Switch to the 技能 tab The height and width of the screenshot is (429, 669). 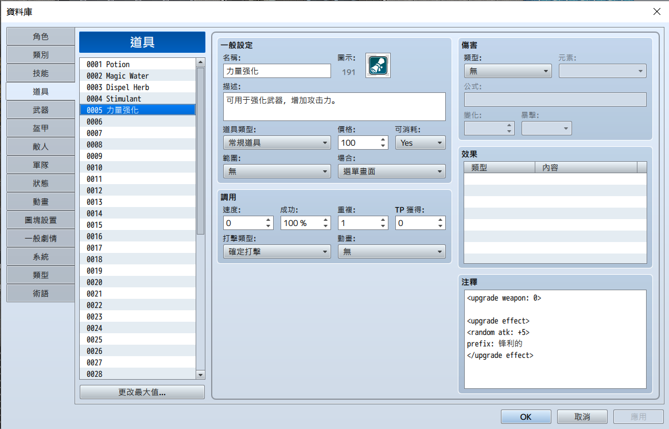pyautogui.click(x=41, y=73)
